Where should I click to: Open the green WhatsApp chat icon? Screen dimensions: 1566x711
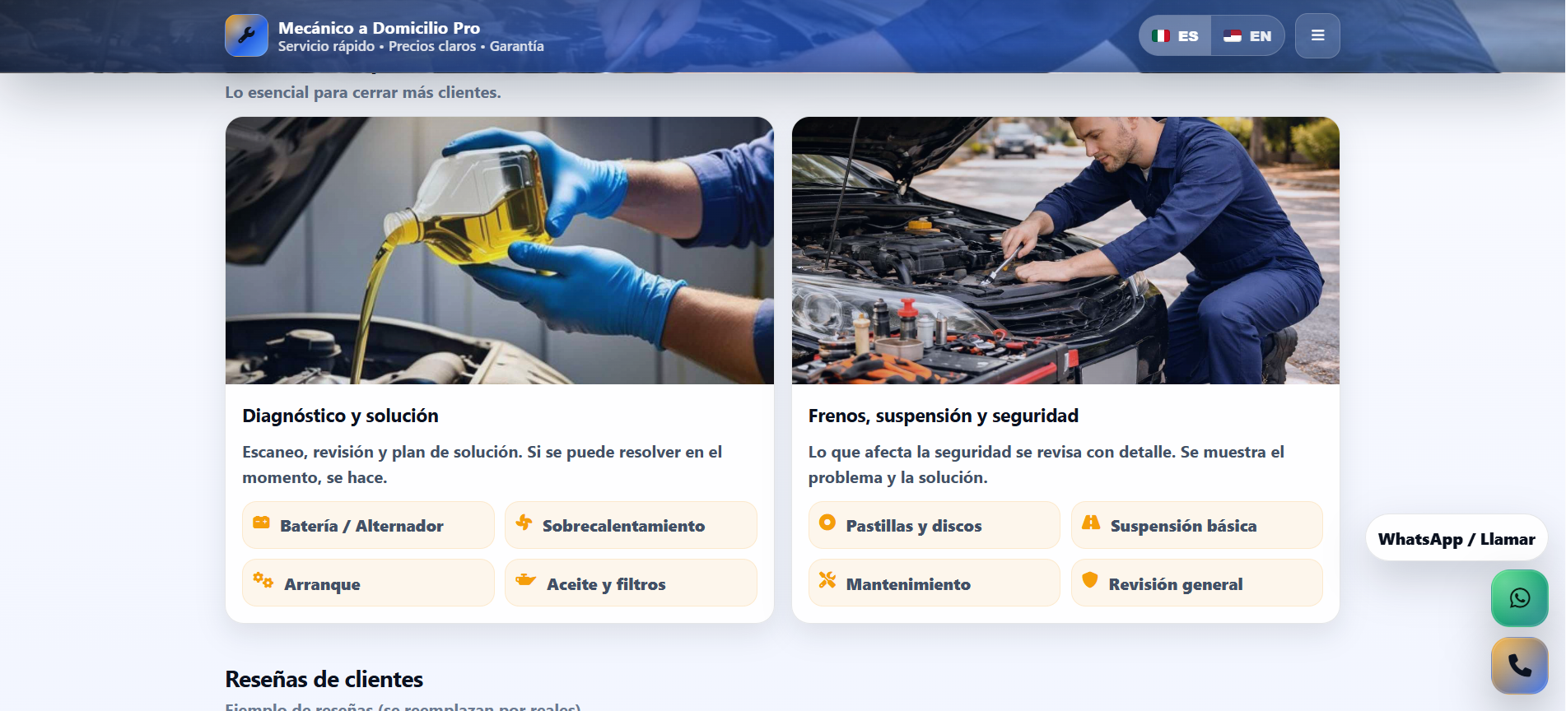(1519, 598)
